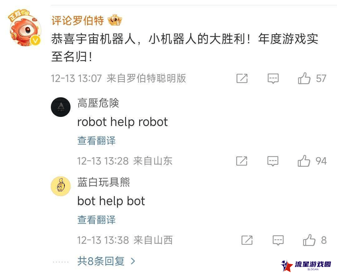This screenshot has width=337, height=274.
Task: Like the 评论罗伯特 comment with 57 likes
Action: click(x=304, y=78)
